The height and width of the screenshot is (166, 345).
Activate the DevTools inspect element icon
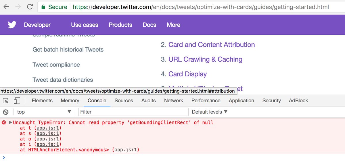tap(5, 101)
